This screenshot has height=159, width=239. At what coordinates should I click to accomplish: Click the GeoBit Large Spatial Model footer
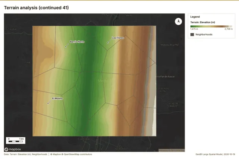pos(215,154)
